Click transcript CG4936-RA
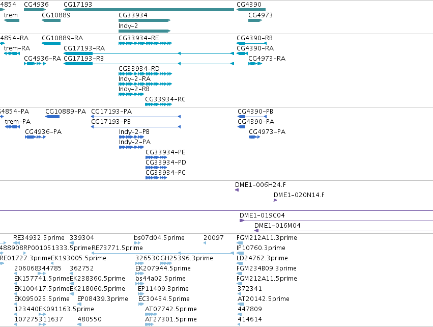 pyautogui.click(x=35, y=64)
